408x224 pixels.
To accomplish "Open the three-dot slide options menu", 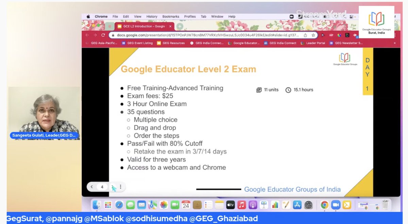I will pyautogui.click(x=120, y=187).
